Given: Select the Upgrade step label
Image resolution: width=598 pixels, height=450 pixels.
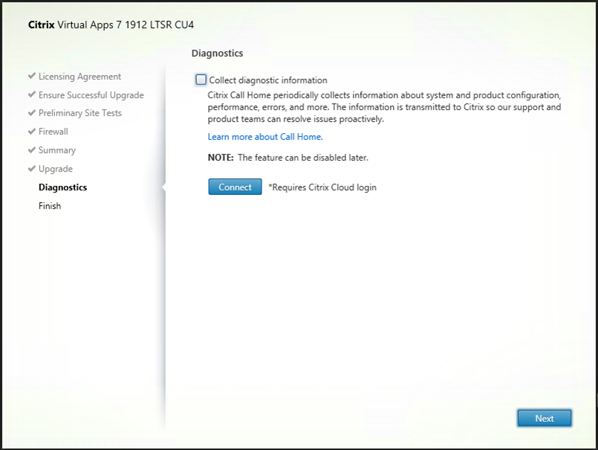Looking at the screenshot, I should (x=56, y=169).
